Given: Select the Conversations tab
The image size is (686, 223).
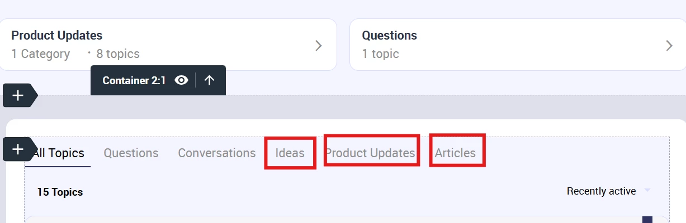Looking at the screenshot, I should [217, 153].
